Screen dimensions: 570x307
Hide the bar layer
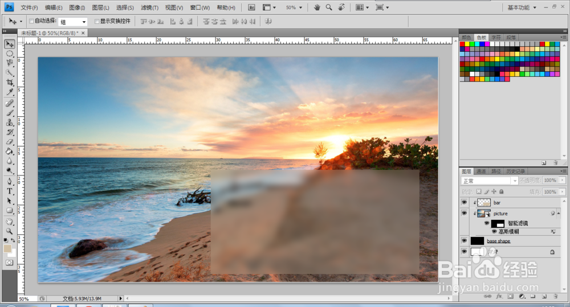tap(464, 202)
